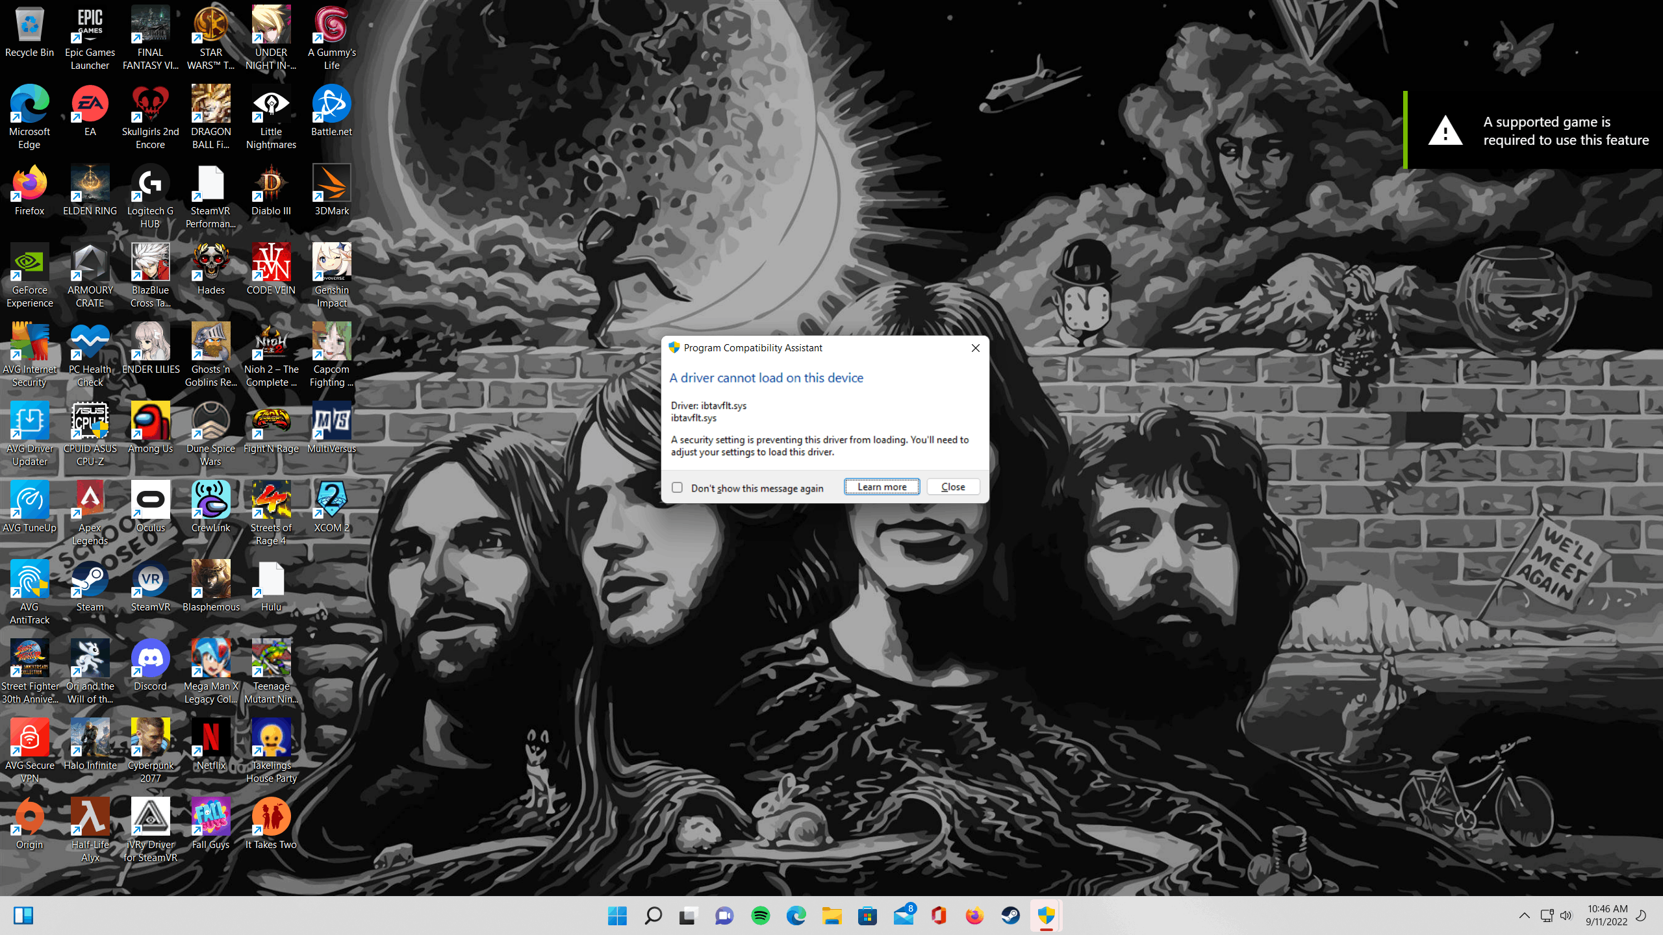Open Recycle Bin on desktop
The image size is (1663, 935).
click(29, 25)
